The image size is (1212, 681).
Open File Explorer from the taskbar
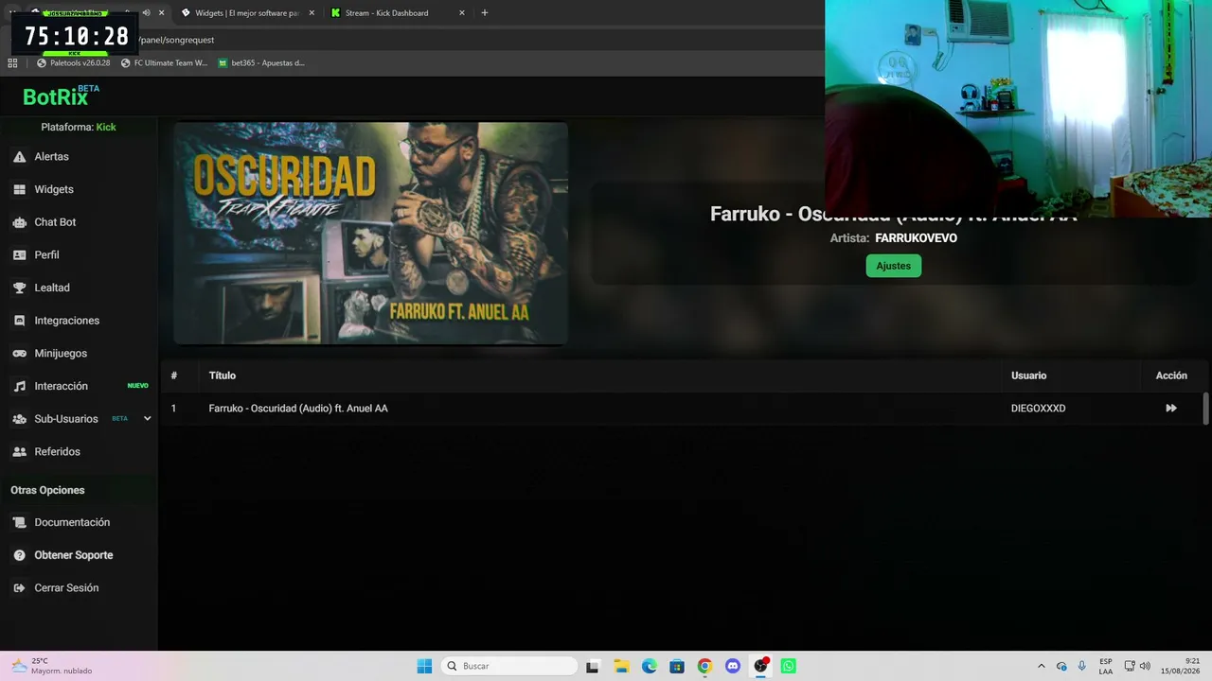621,666
